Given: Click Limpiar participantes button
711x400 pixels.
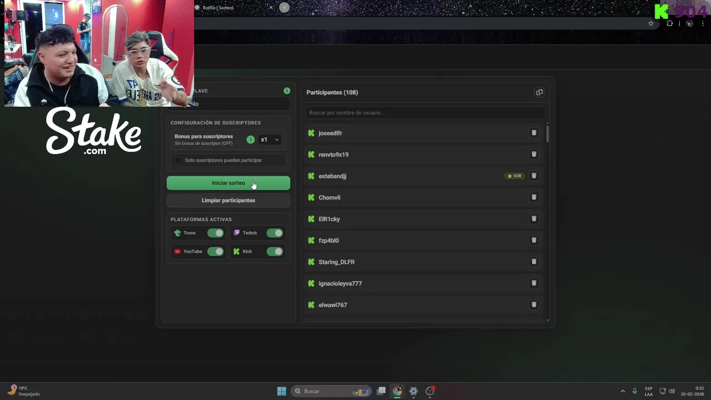Looking at the screenshot, I should pyautogui.click(x=228, y=200).
